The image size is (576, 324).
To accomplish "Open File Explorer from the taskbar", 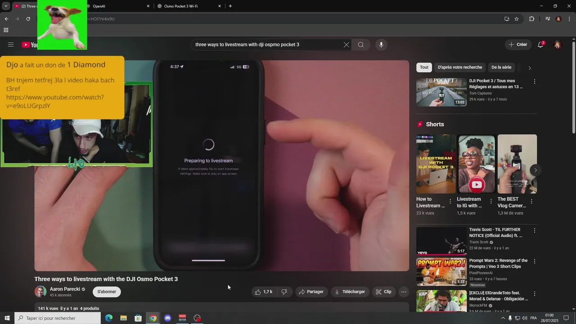I will (123, 318).
